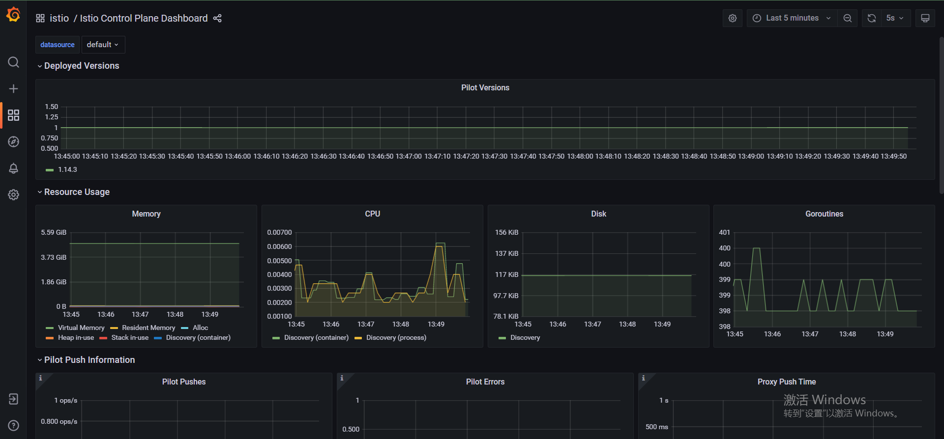Screen dimensions: 944x439
Task: Toggle Resident Memory series in legend
Action: pos(148,328)
